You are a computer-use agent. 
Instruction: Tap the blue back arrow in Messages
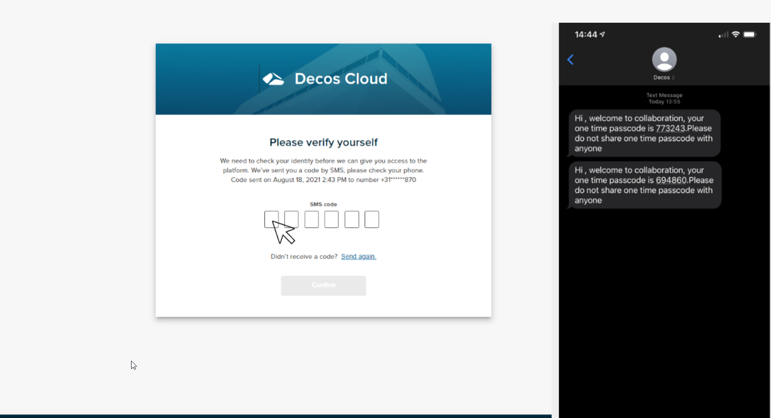click(x=570, y=60)
